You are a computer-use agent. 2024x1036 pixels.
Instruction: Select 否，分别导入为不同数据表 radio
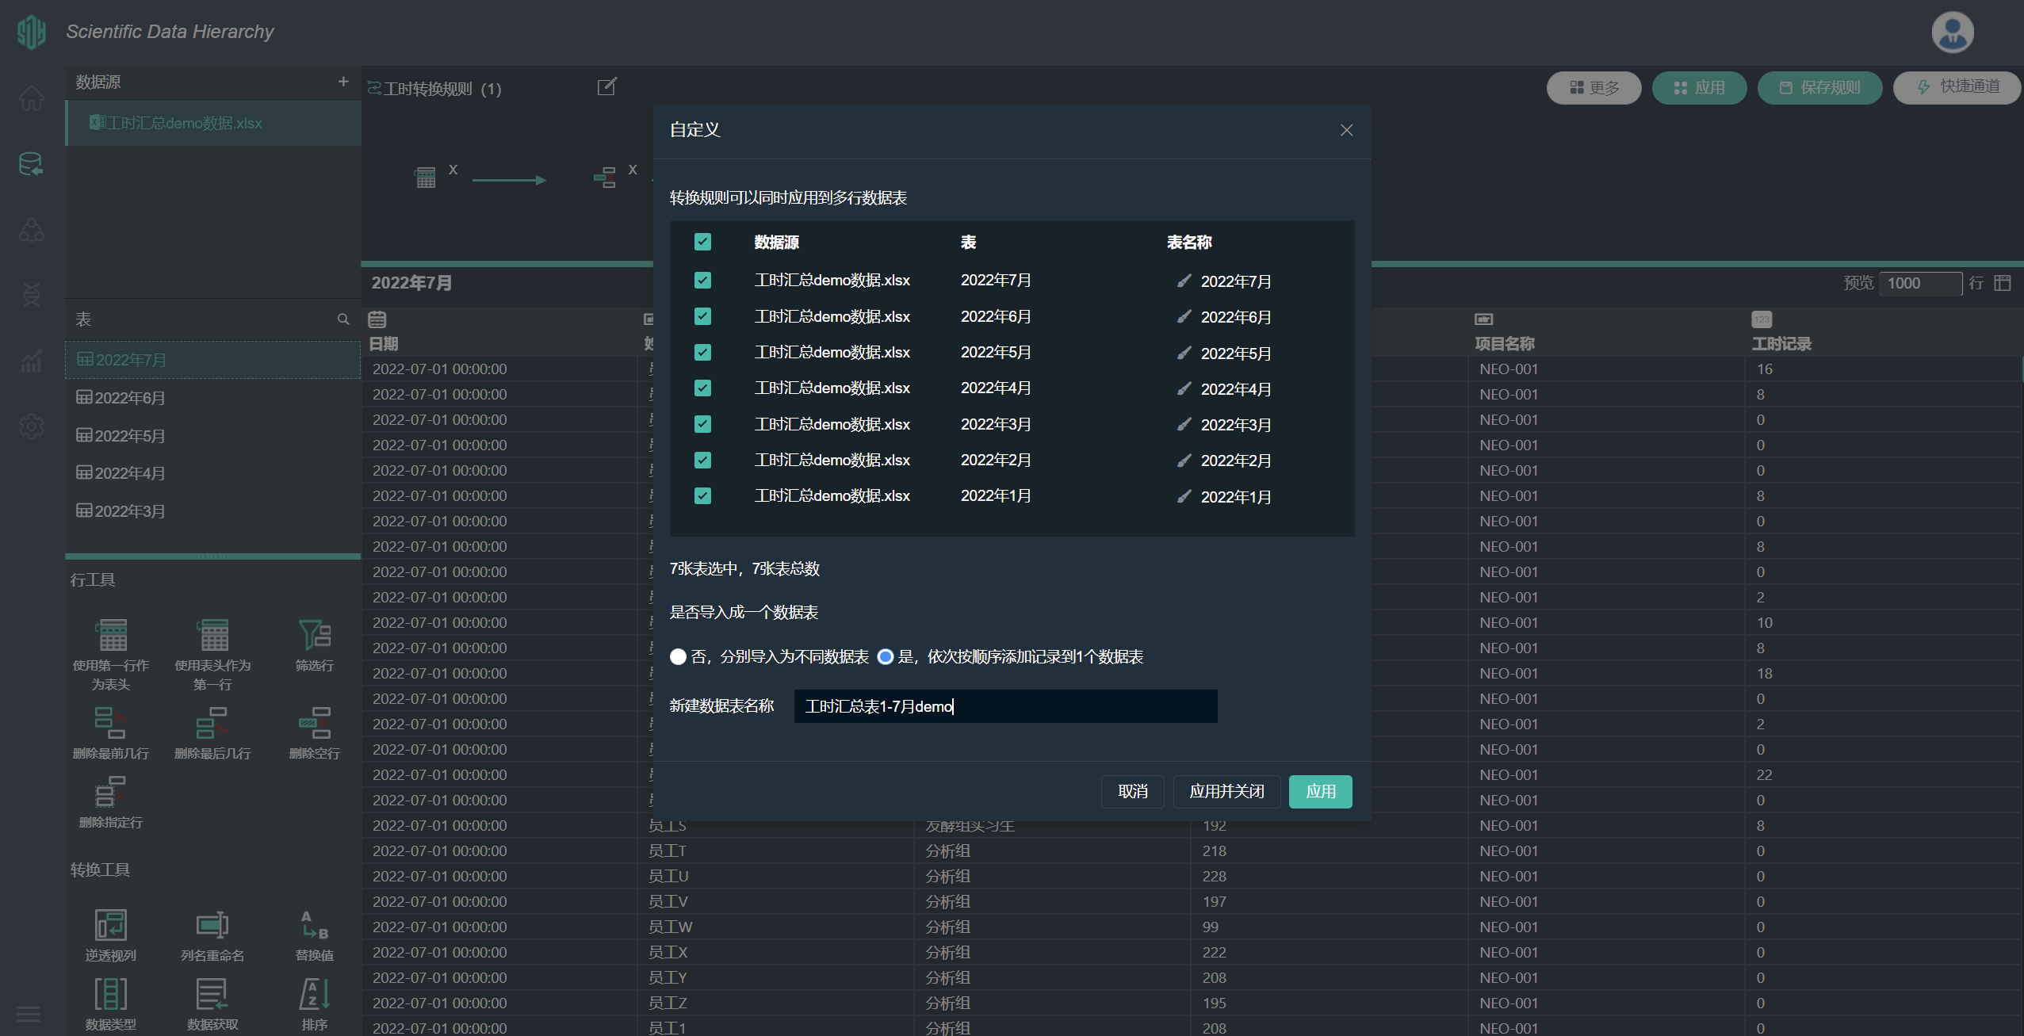point(678,656)
